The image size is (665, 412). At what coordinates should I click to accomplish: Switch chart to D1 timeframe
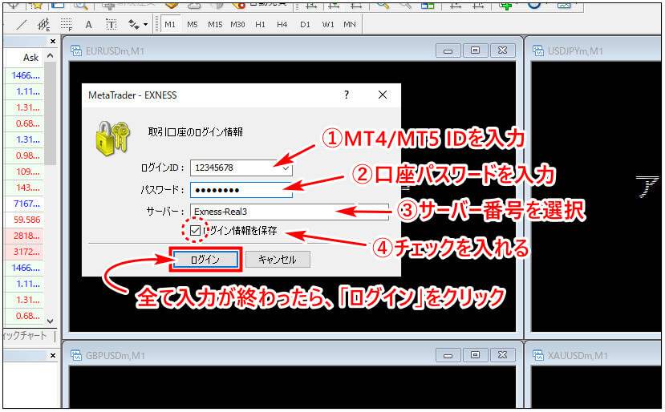[305, 25]
